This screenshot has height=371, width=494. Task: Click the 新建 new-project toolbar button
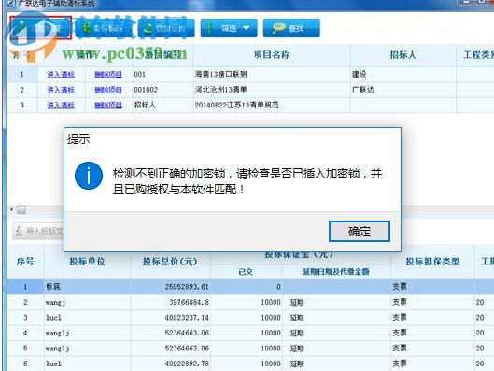tap(41, 28)
